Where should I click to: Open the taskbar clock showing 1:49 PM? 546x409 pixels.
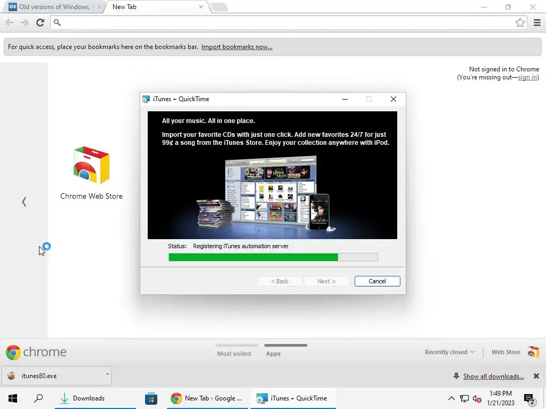point(500,398)
